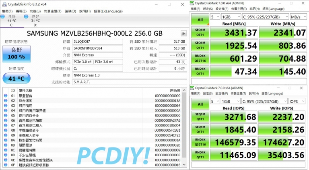Start RND4K Q1T1 test in lower CrystalDiskMark
The image size is (309, 170).
point(200,155)
